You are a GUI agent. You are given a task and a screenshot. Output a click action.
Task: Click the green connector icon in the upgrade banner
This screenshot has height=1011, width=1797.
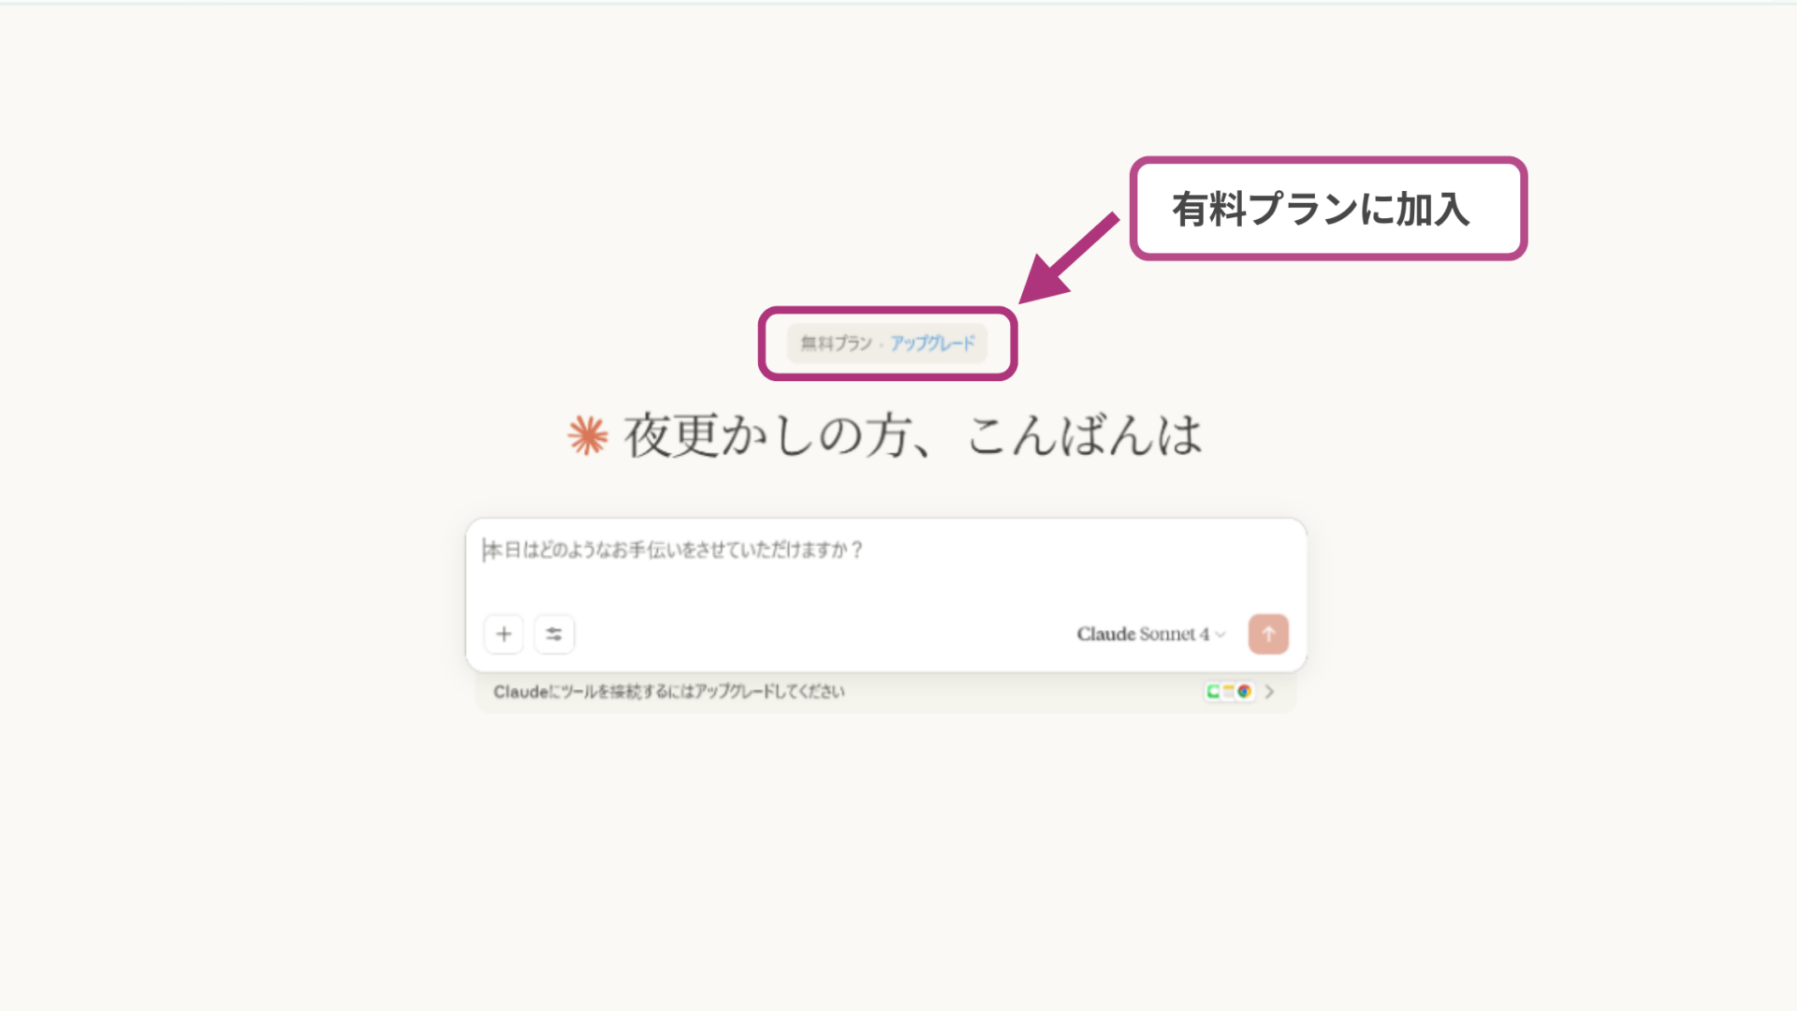[x=1213, y=691]
